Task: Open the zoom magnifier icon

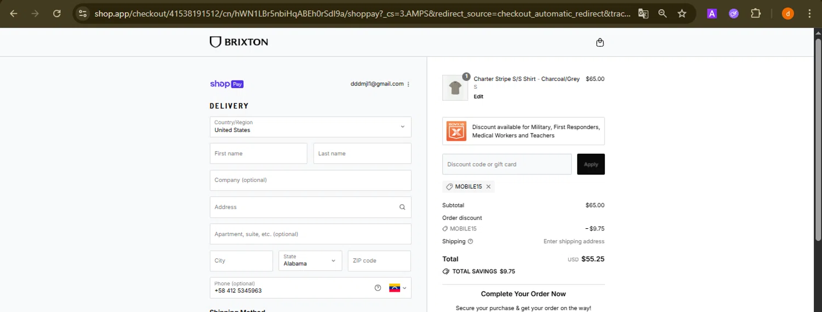Action: pos(663,14)
